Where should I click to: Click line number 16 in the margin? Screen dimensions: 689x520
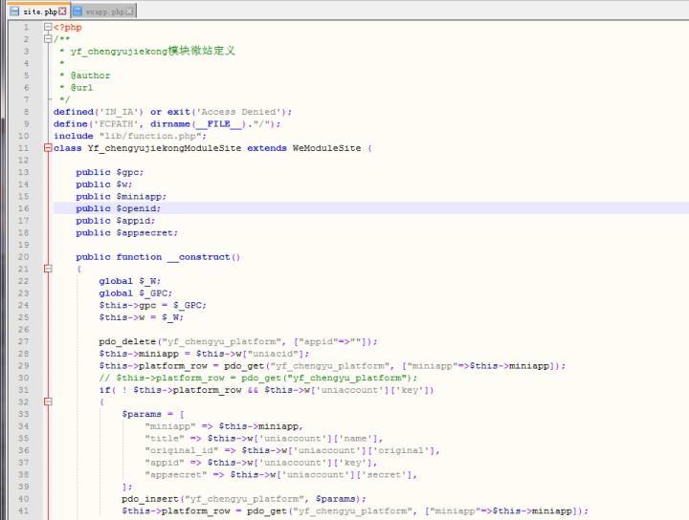point(24,208)
